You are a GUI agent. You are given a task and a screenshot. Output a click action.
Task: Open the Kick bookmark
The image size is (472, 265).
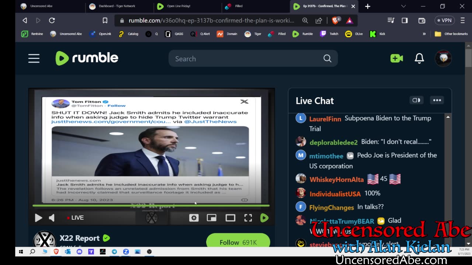coord(378,34)
